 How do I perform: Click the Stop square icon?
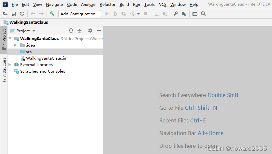click(146, 14)
